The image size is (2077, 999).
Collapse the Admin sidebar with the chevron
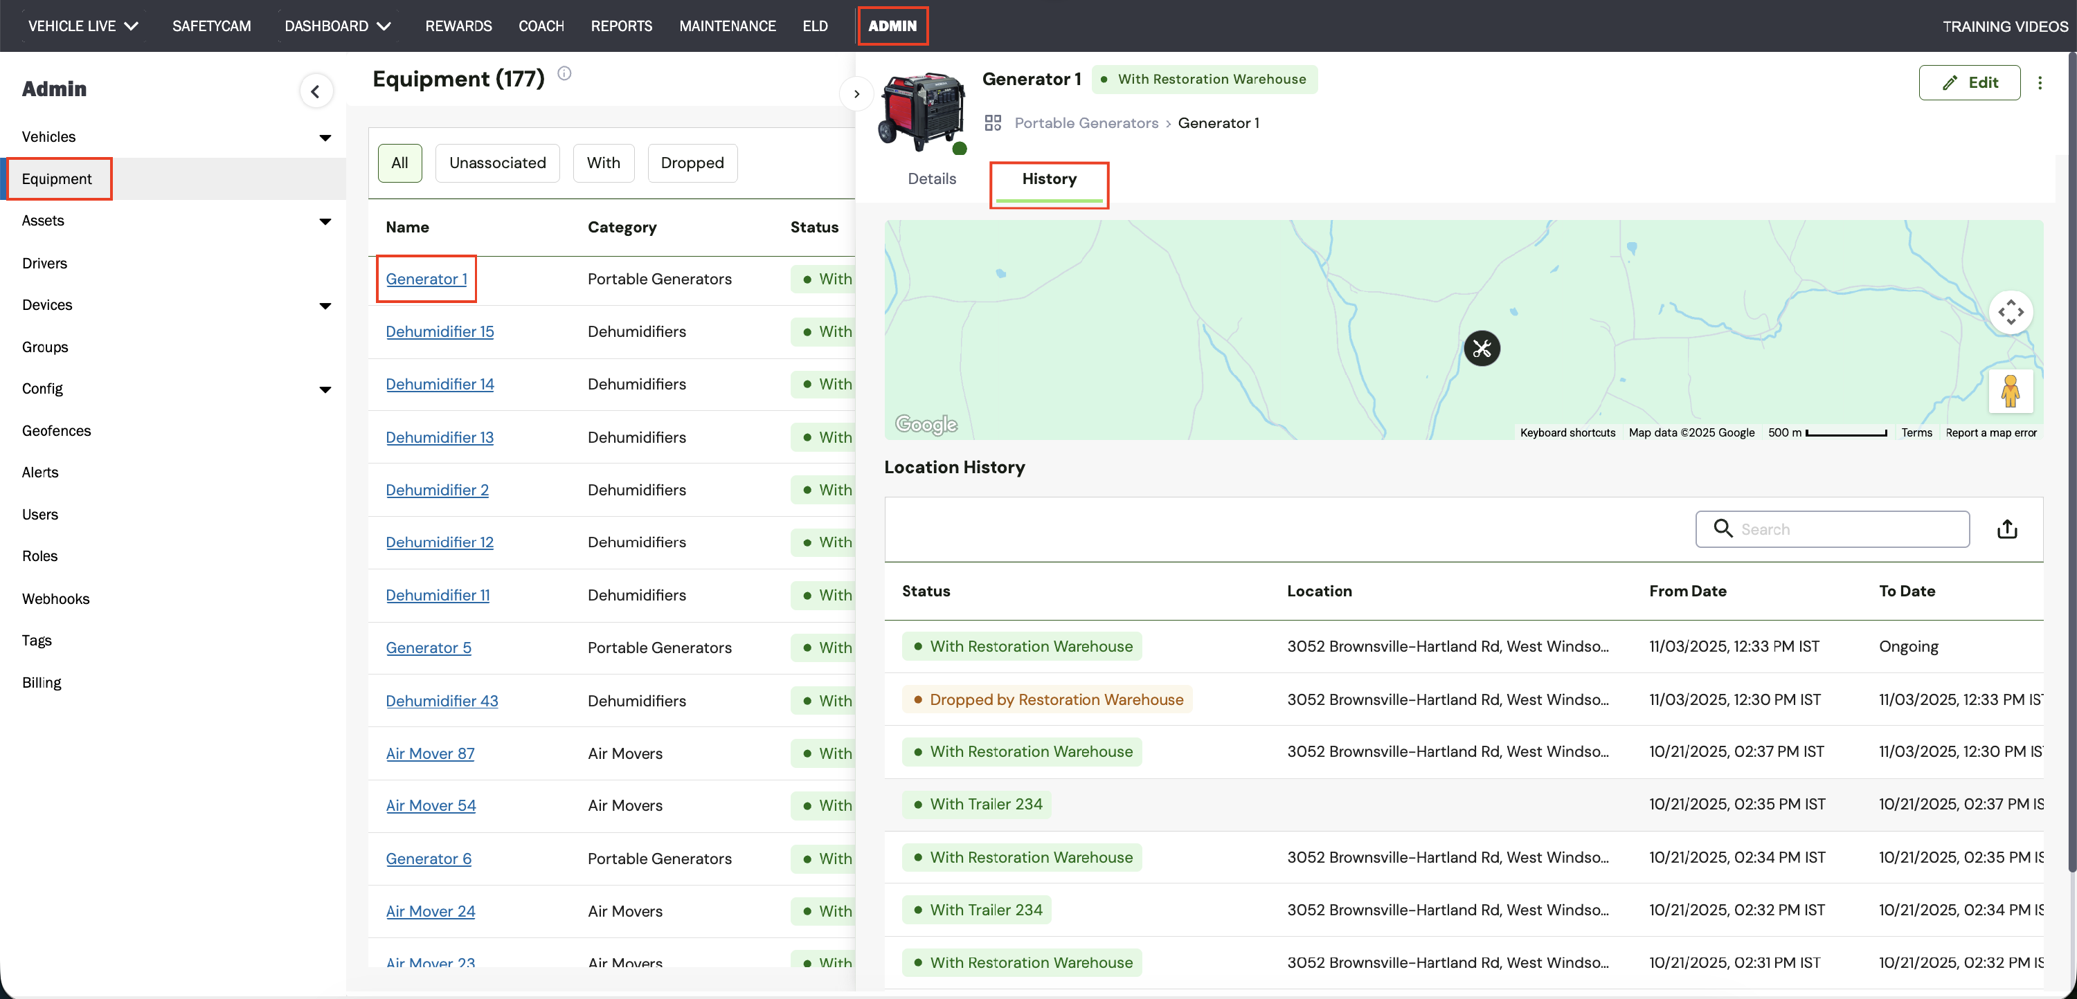[315, 91]
